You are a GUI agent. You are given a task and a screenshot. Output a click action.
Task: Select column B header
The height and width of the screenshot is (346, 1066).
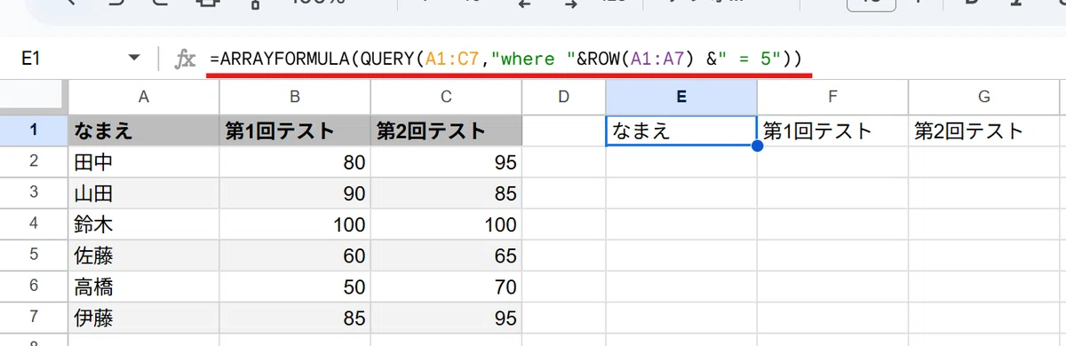click(295, 98)
